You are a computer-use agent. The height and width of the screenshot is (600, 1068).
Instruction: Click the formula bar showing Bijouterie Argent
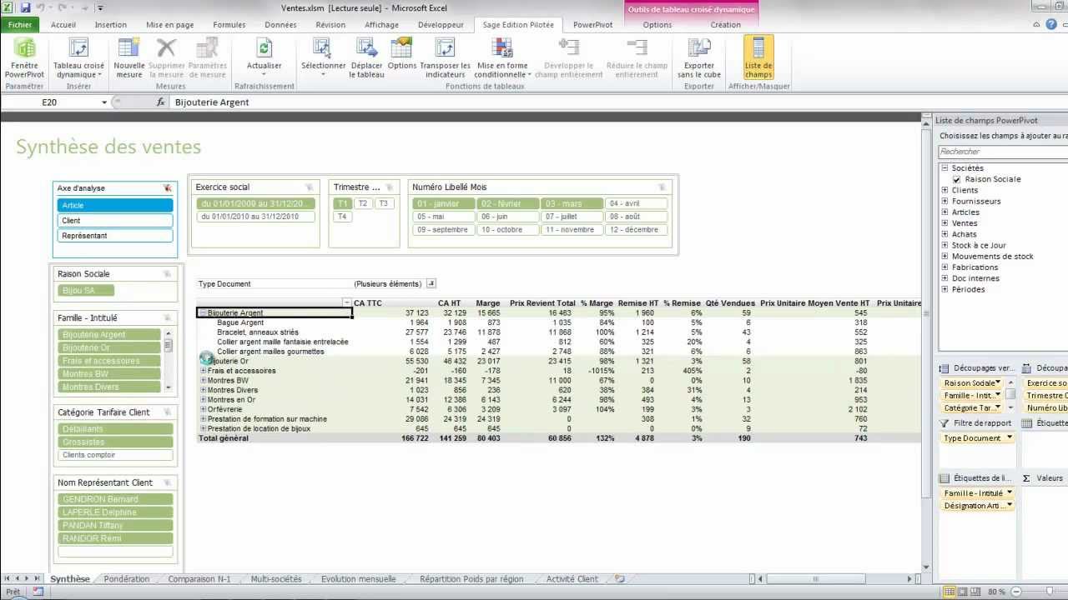pyautogui.click(x=617, y=102)
